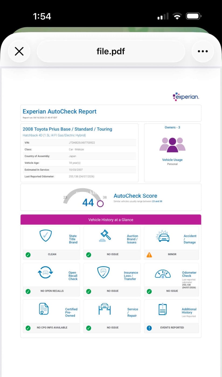Tap the MINOR accident status text
This screenshot has width=222, height=377.
coord(172,254)
